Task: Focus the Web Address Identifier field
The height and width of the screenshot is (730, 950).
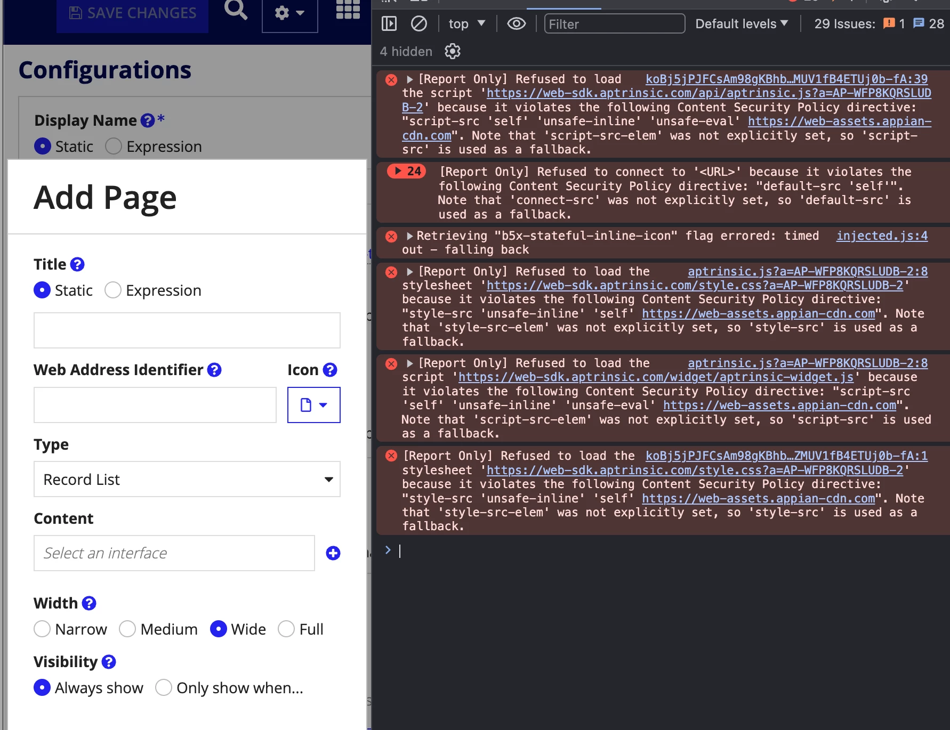Action: tap(155, 405)
